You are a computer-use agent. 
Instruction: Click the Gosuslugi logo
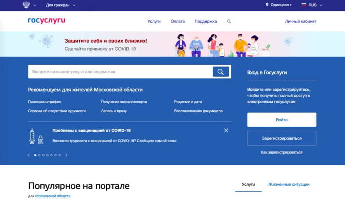46,21
